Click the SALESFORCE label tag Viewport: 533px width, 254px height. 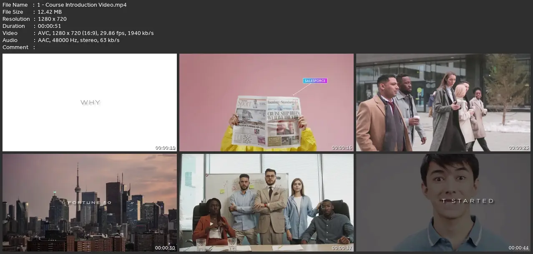(315, 81)
